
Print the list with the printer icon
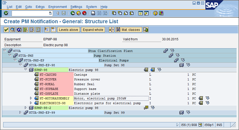[x=93, y=13]
